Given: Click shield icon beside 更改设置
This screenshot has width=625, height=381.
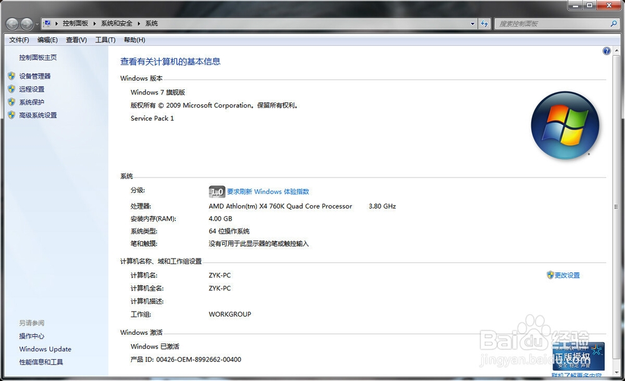Looking at the screenshot, I should 550,275.
